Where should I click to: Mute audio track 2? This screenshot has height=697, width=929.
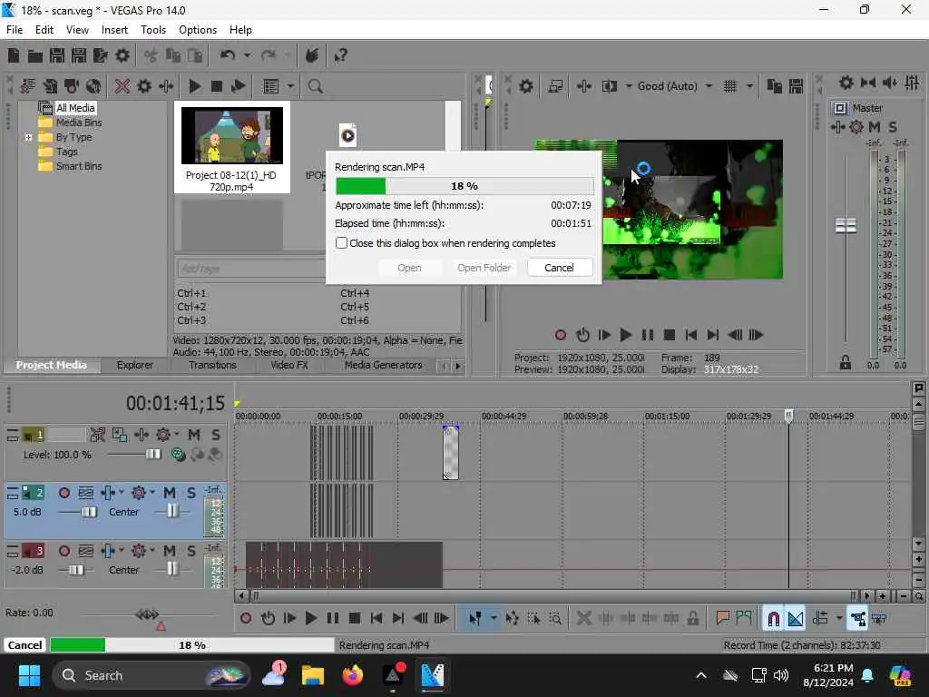tap(170, 493)
